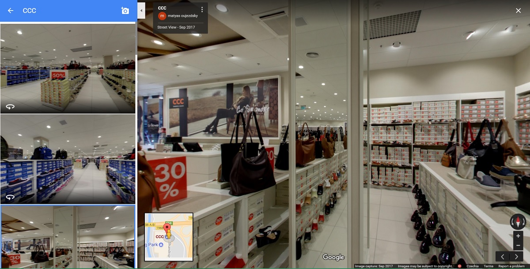
Task: Click the orange 'm' contributor avatar
Action: pyautogui.click(x=162, y=16)
